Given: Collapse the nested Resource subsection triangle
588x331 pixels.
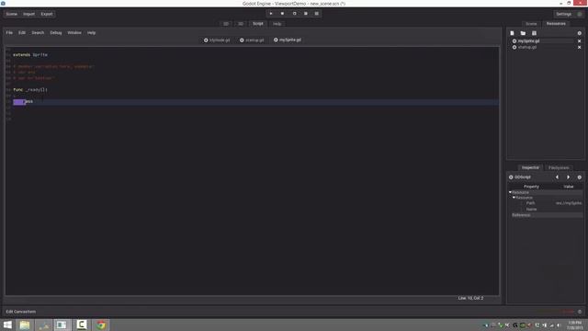Looking at the screenshot, I should tap(514, 198).
